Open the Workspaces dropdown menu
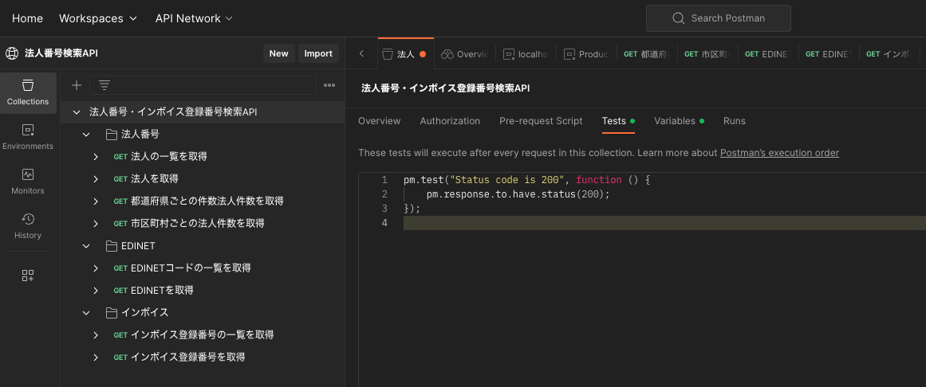 (98, 18)
